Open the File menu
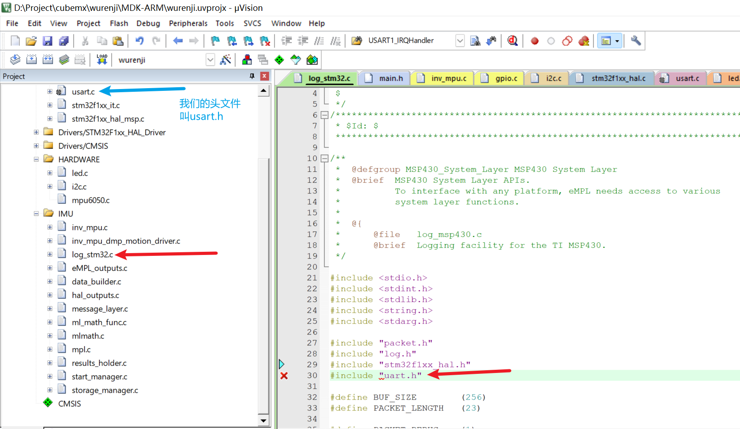The width and height of the screenshot is (740, 429). click(12, 24)
